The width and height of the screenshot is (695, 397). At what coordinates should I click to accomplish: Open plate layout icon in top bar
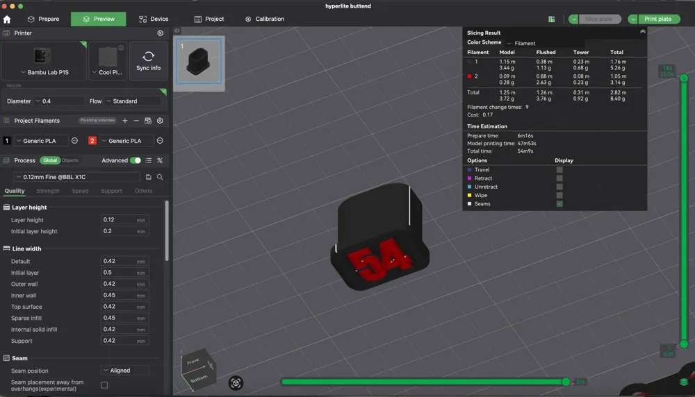[551, 19]
